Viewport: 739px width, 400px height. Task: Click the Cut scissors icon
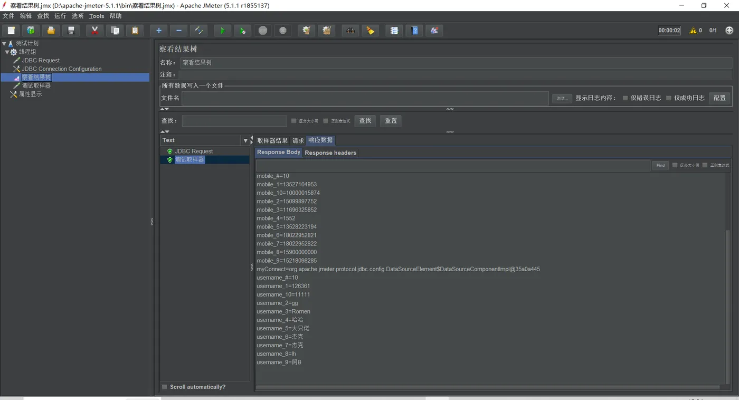(94, 31)
